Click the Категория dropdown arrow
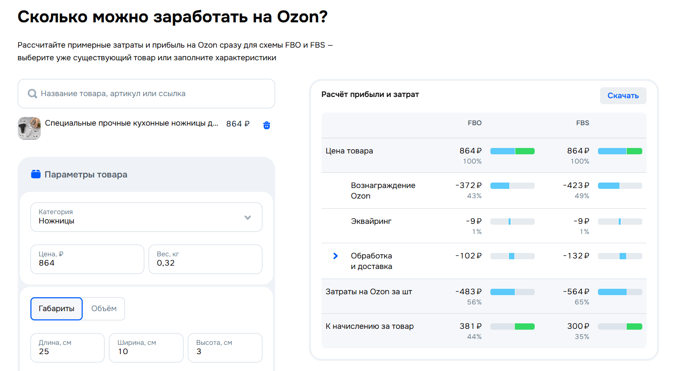The height and width of the screenshot is (371, 679). point(248,218)
